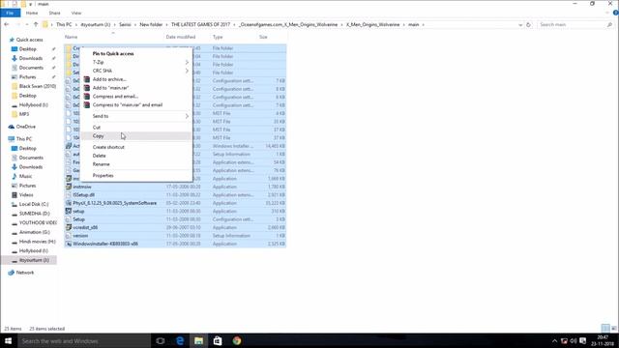The height and width of the screenshot is (348, 619).
Task: Select Delete from the context menu
Action: 136,156
